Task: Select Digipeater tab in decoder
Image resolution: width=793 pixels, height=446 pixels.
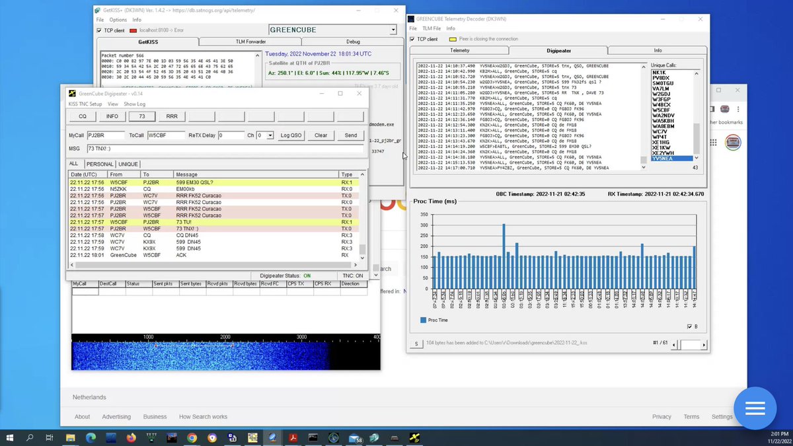Action: point(559,50)
